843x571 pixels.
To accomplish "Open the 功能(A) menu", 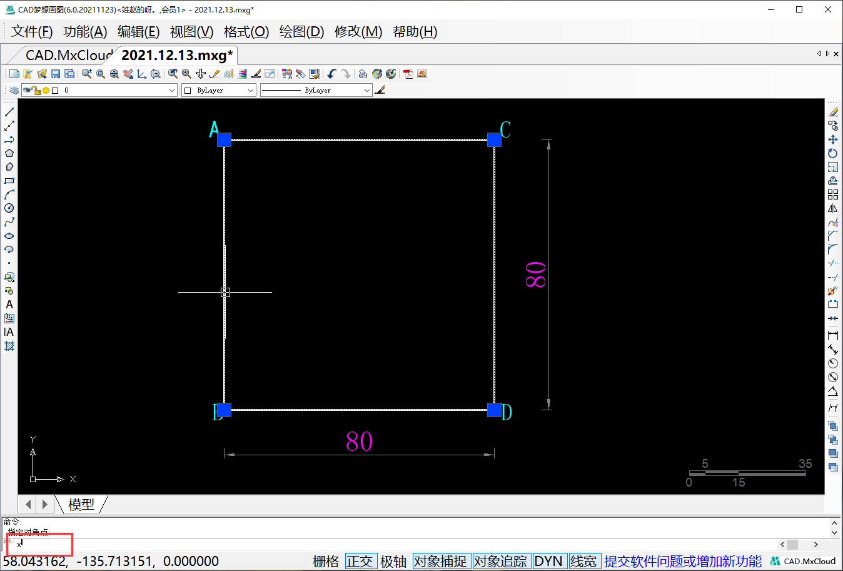I will [85, 31].
